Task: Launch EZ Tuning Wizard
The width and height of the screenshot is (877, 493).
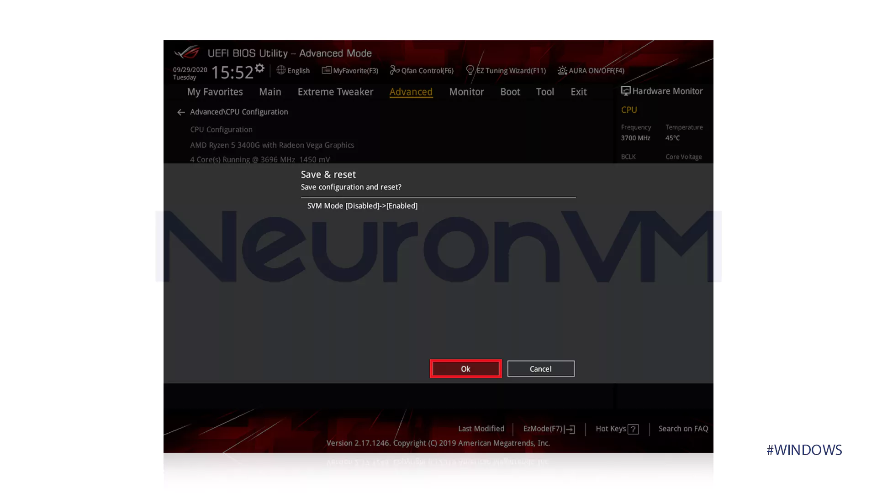Action: pos(507,70)
